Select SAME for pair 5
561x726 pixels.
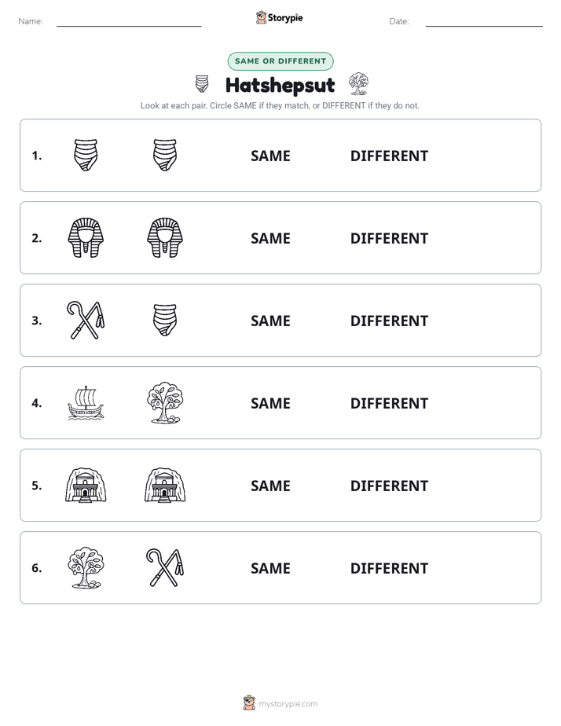pyautogui.click(x=270, y=486)
